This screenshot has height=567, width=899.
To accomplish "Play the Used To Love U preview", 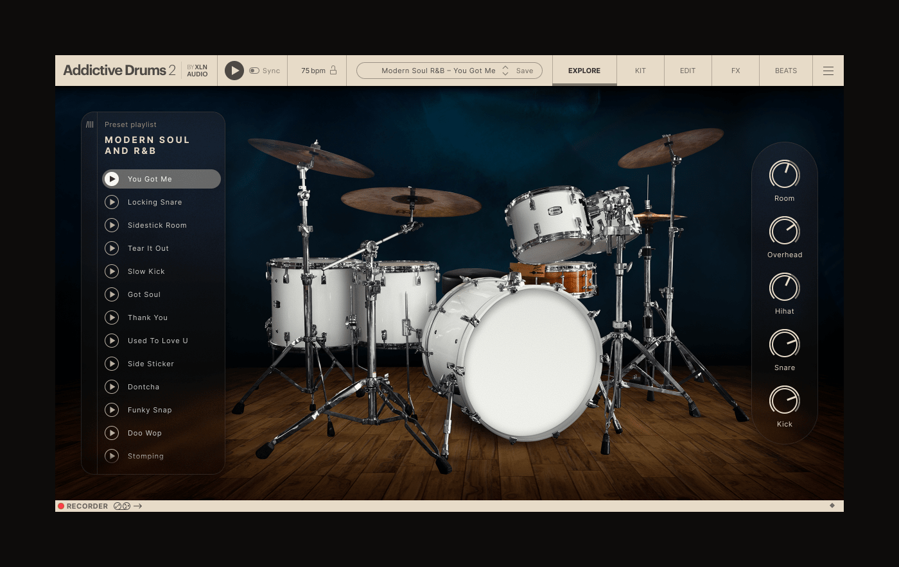I will (x=112, y=341).
